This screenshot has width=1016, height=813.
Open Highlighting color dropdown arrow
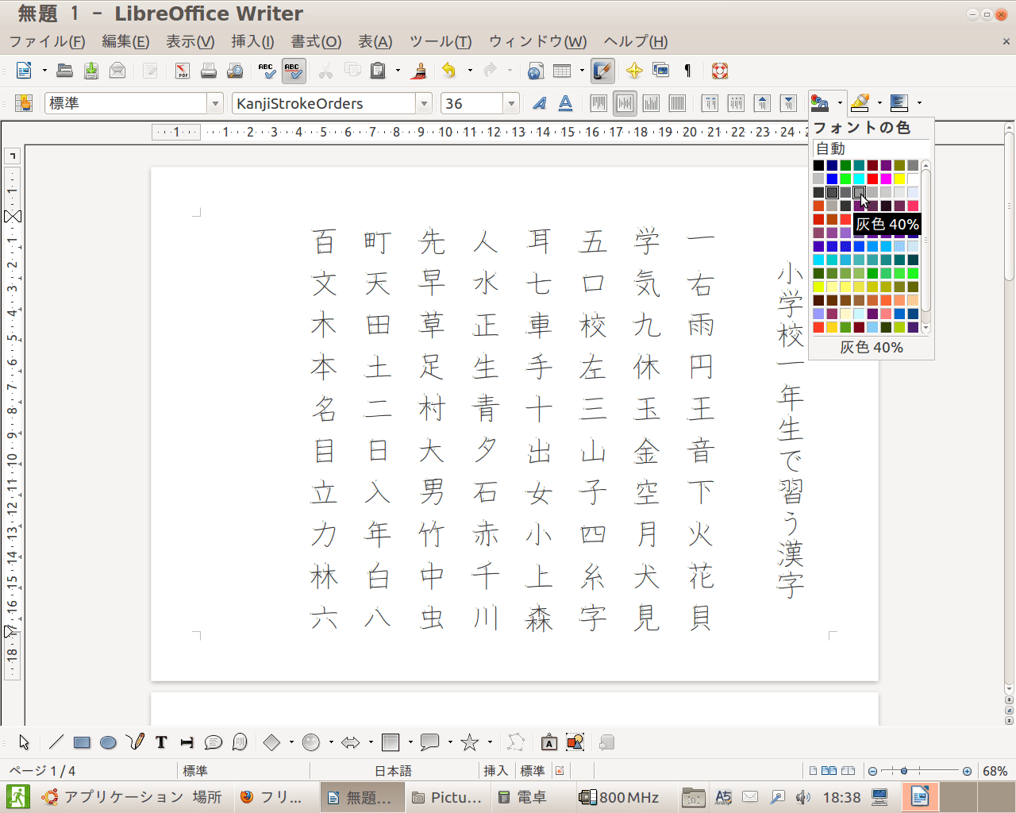pyautogui.click(x=879, y=102)
